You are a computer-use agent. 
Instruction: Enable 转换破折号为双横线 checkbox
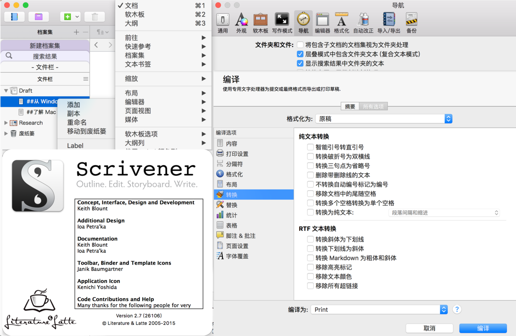(x=310, y=156)
